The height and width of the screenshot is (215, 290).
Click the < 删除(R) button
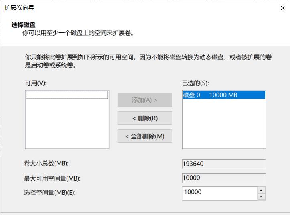click(145, 118)
